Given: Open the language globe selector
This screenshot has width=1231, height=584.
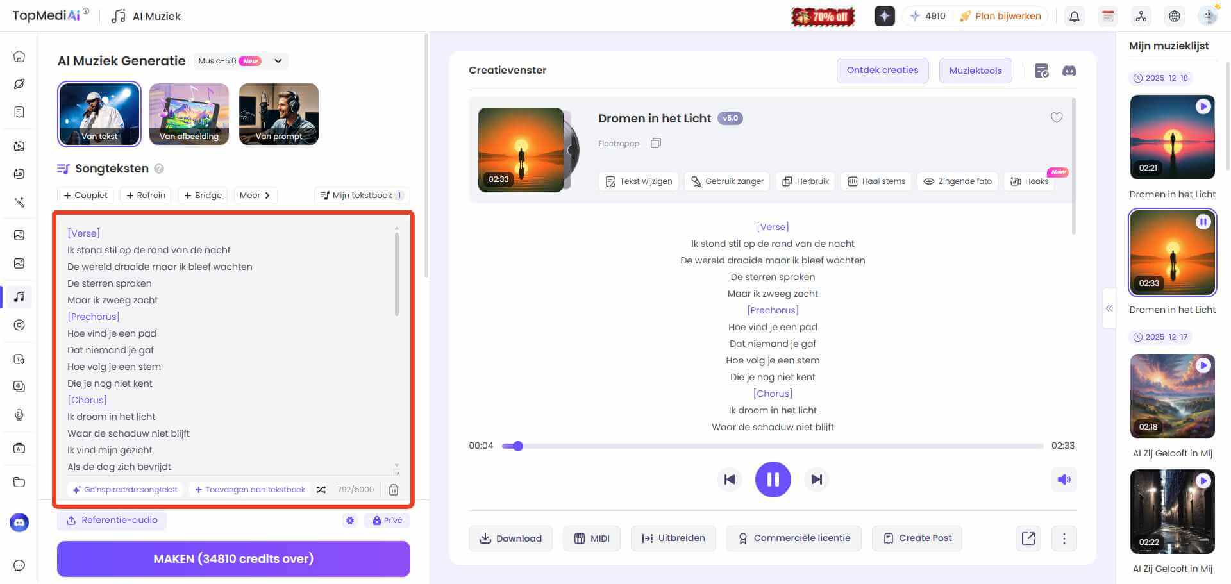Looking at the screenshot, I should tap(1174, 16).
